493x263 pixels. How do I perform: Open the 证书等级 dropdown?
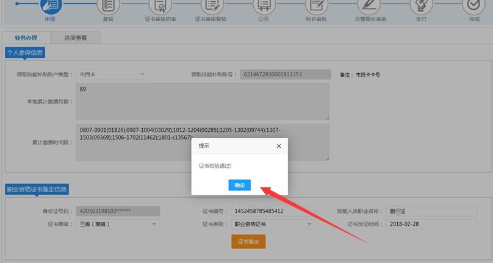tap(118, 224)
